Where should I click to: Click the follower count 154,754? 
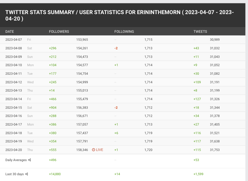click(82, 74)
